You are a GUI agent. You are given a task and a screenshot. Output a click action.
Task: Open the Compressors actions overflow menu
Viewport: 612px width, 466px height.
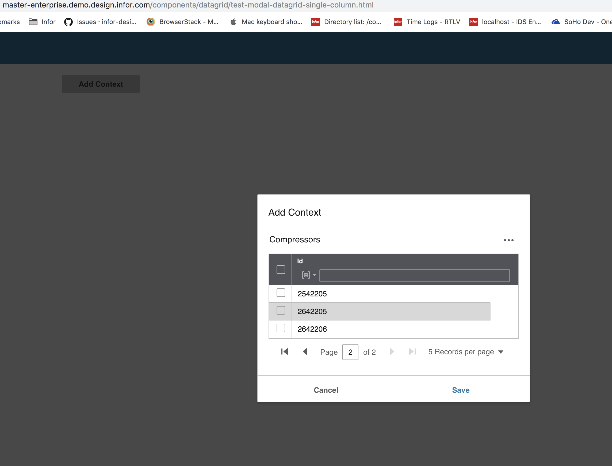coord(509,240)
